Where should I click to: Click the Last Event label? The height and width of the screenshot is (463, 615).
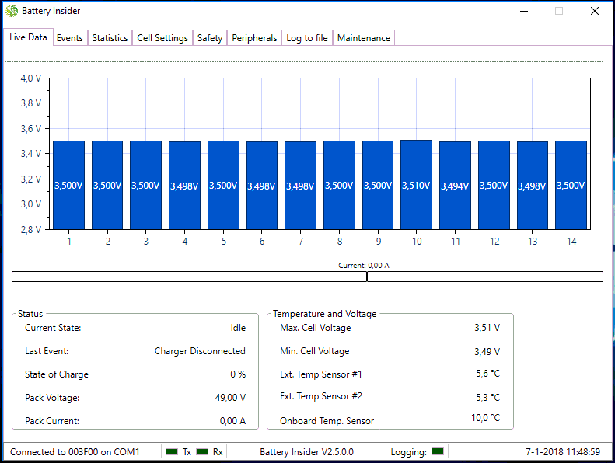click(47, 351)
